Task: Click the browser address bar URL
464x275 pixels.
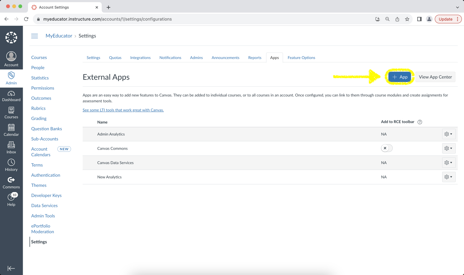Action: [x=108, y=19]
